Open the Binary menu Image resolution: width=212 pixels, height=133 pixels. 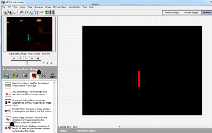pos(48,7)
